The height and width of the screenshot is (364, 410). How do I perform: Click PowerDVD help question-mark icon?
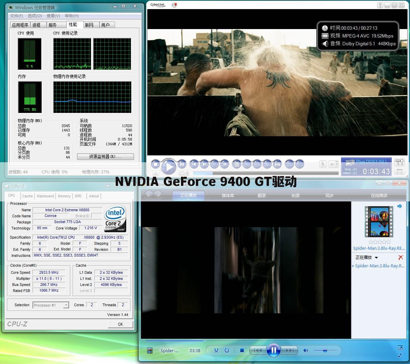380,5
